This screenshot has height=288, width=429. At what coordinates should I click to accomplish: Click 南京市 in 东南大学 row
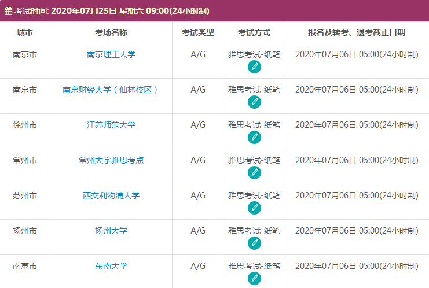[25, 266]
